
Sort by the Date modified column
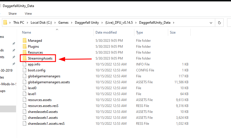coord(106,32)
